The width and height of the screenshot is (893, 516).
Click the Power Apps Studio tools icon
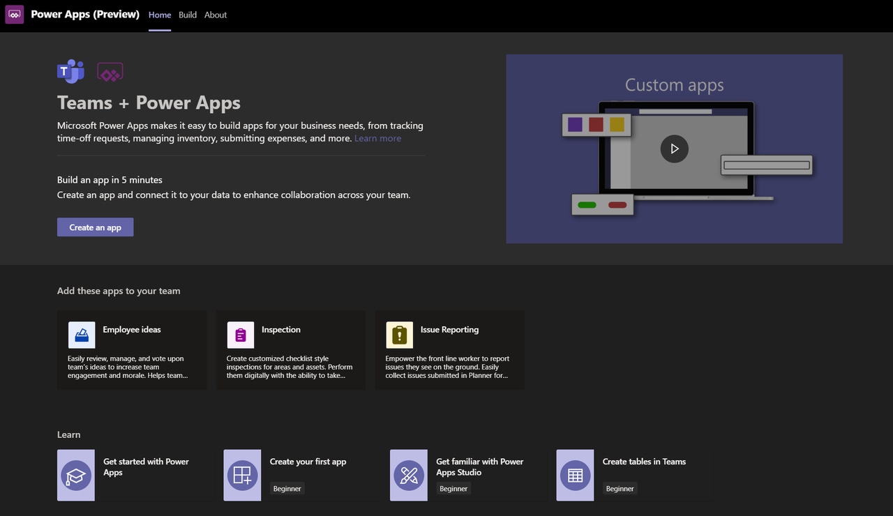[x=408, y=475]
